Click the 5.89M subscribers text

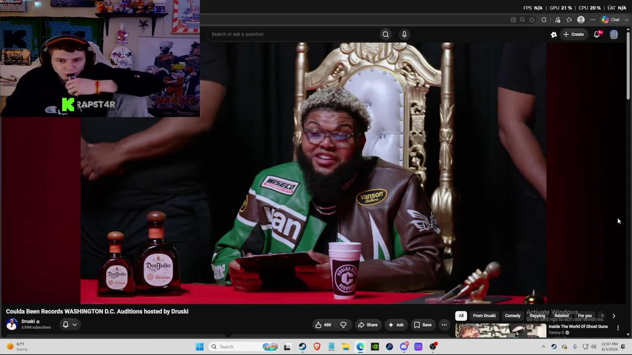36,327
